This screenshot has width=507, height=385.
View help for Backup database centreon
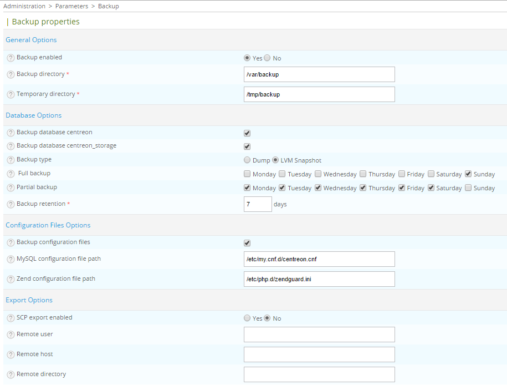11,133
